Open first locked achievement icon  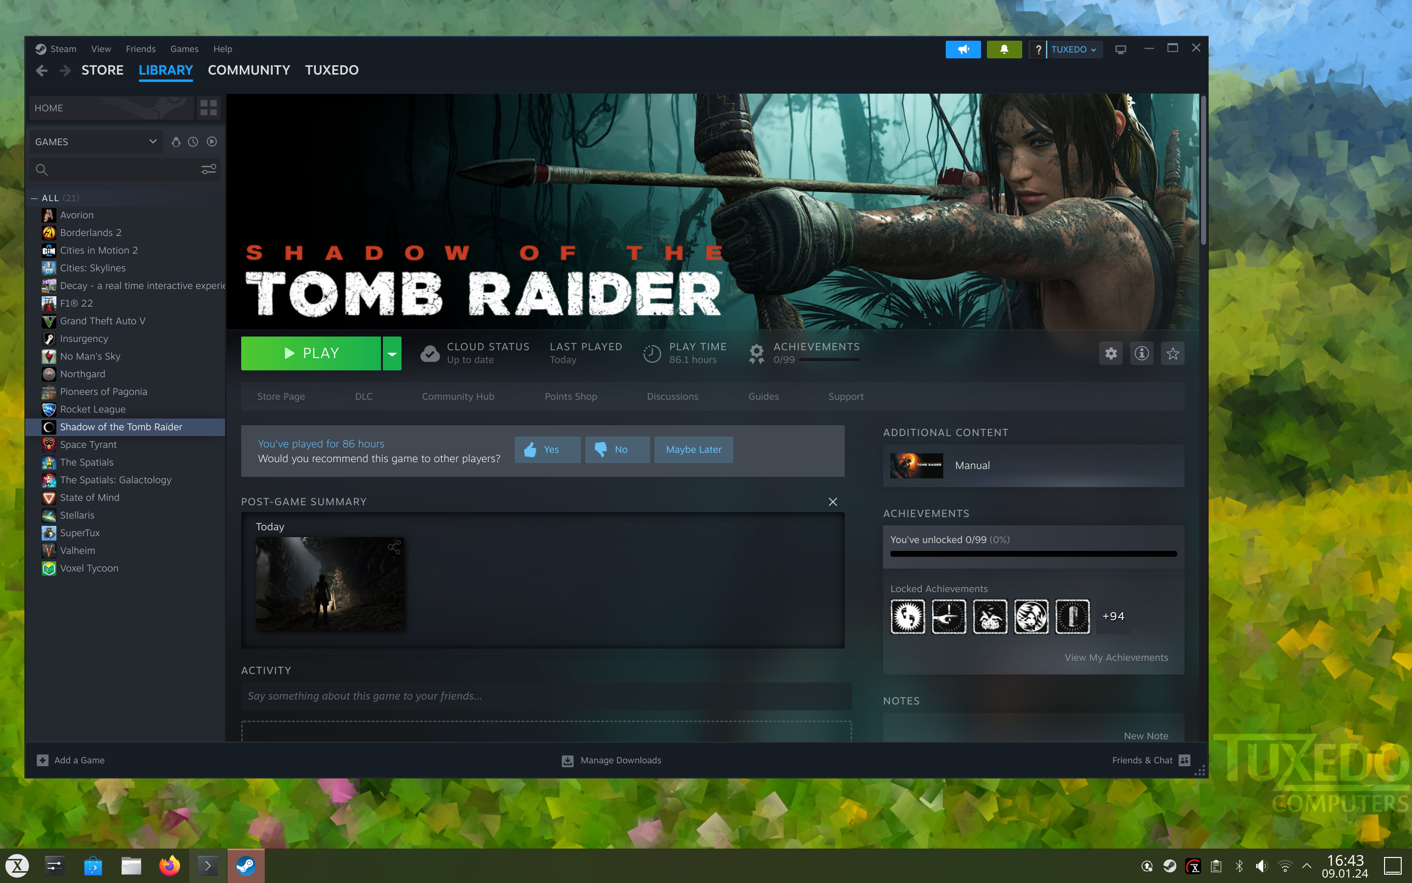point(908,617)
